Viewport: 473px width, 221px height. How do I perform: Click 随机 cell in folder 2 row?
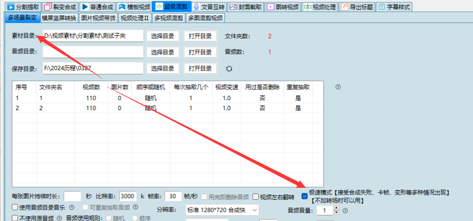click(151, 108)
